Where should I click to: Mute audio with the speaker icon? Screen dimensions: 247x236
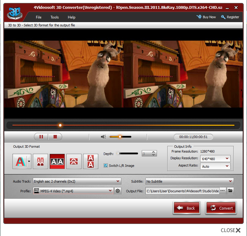tap(103, 137)
